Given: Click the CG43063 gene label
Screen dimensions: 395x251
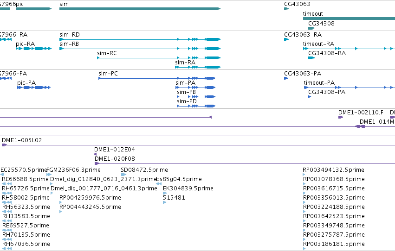Looking at the screenshot, I should coord(297,4).
